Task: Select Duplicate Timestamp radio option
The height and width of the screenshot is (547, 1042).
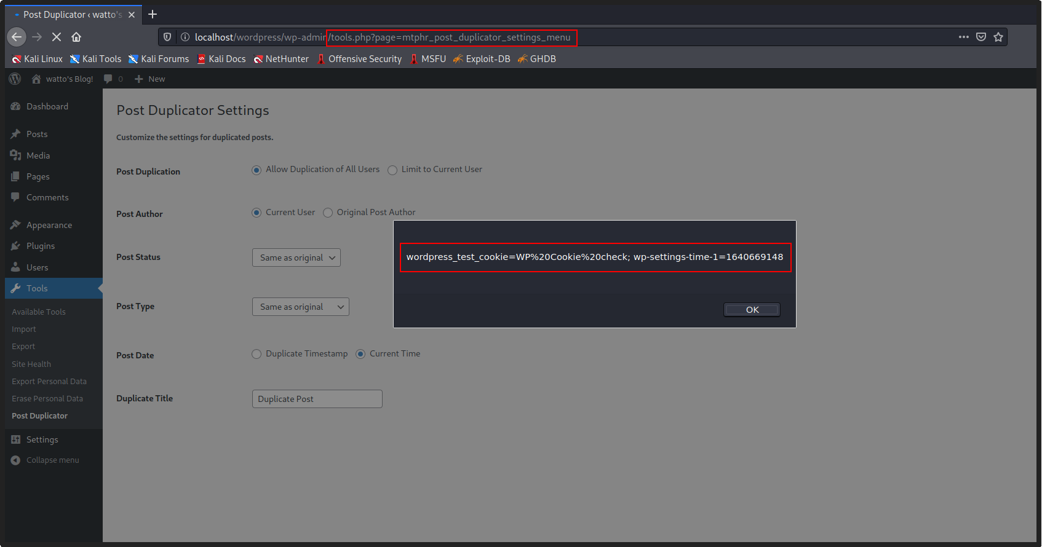Action: click(x=257, y=354)
